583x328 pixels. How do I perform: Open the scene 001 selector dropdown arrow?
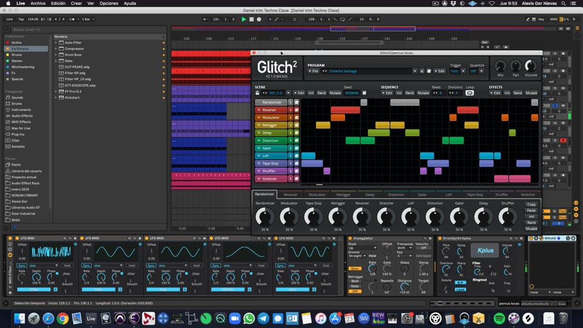click(288, 93)
